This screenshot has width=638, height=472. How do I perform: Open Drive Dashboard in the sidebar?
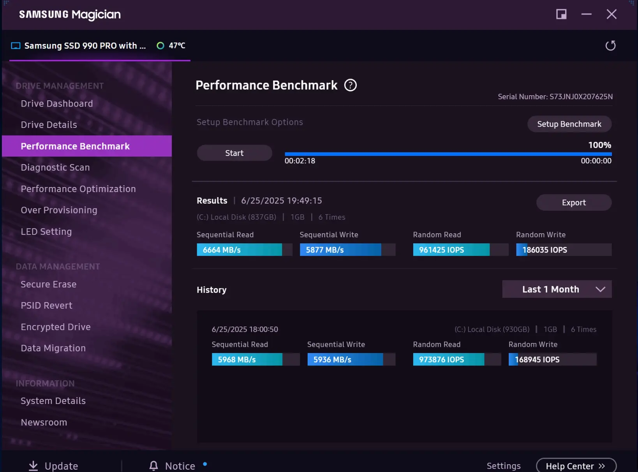[x=57, y=104]
